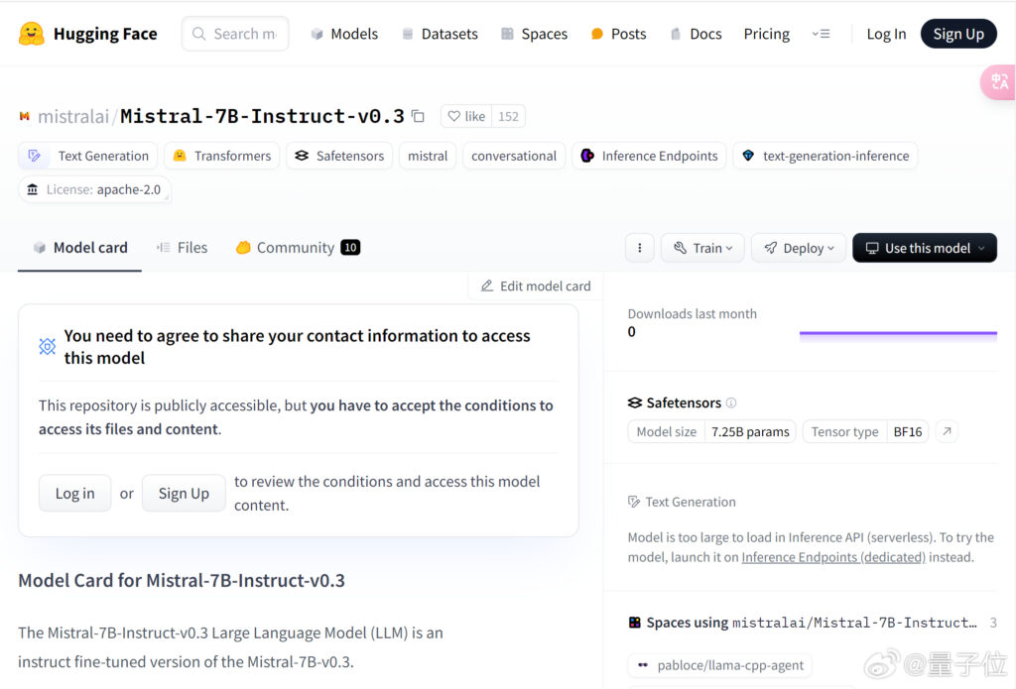The height and width of the screenshot is (689, 1016).
Task: Switch to the Community tab
Action: tap(298, 248)
